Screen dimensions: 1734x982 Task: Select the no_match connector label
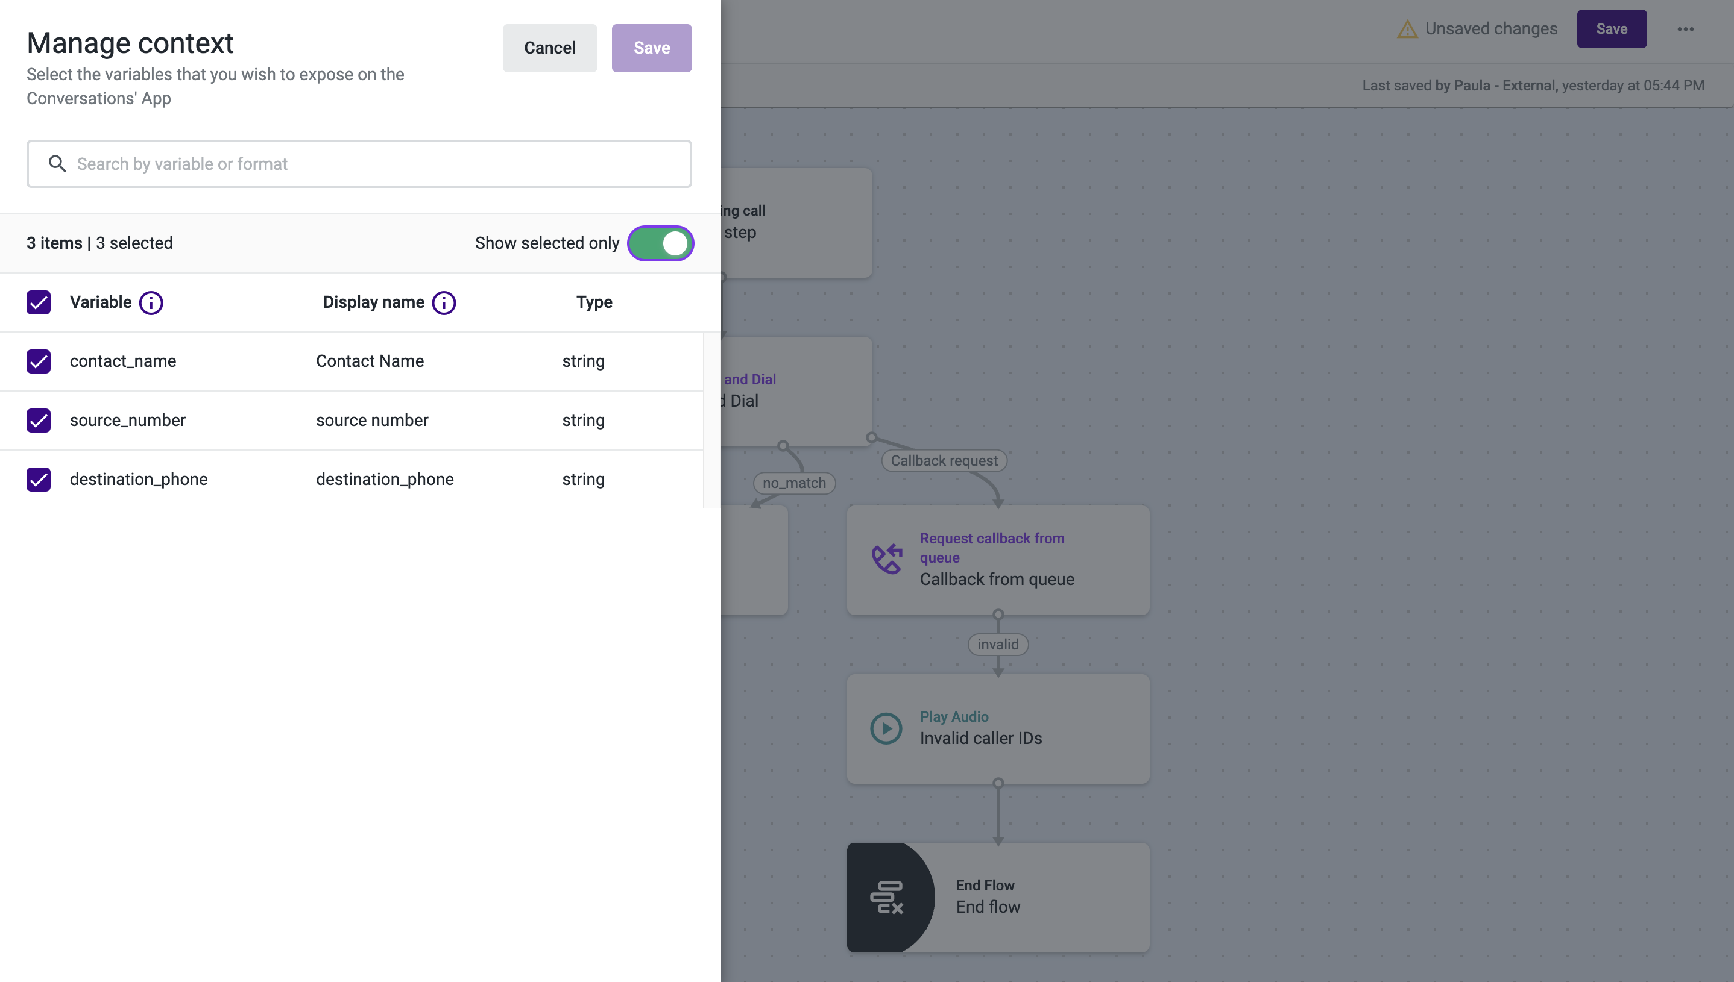pos(794,483)
